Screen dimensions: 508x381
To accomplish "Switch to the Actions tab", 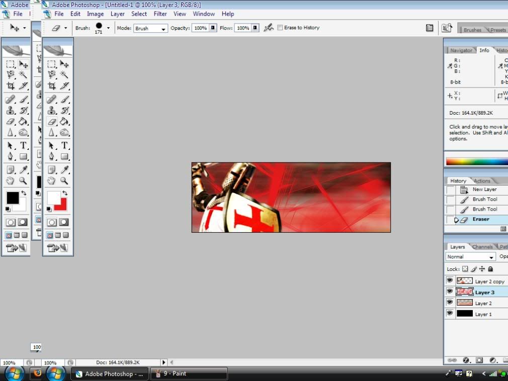I will coord(482,181).
